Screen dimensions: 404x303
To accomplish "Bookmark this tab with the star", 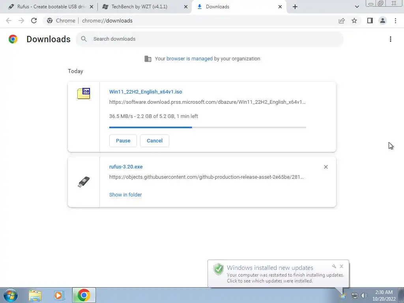I will [354, 21].
